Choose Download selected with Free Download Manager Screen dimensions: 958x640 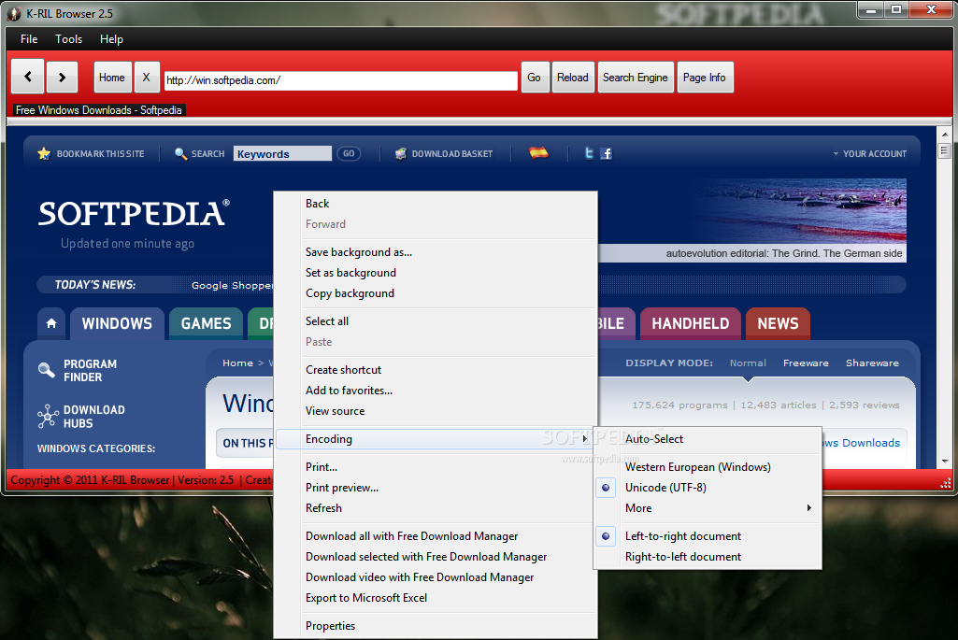(435, 557)
